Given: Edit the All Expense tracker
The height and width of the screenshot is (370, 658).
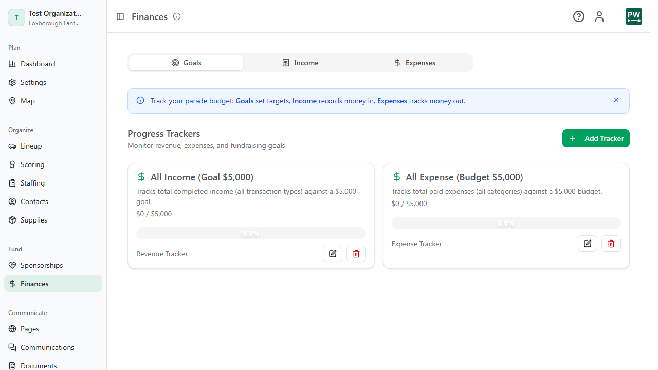Looking at the screenshot, I should click(588, 244).
